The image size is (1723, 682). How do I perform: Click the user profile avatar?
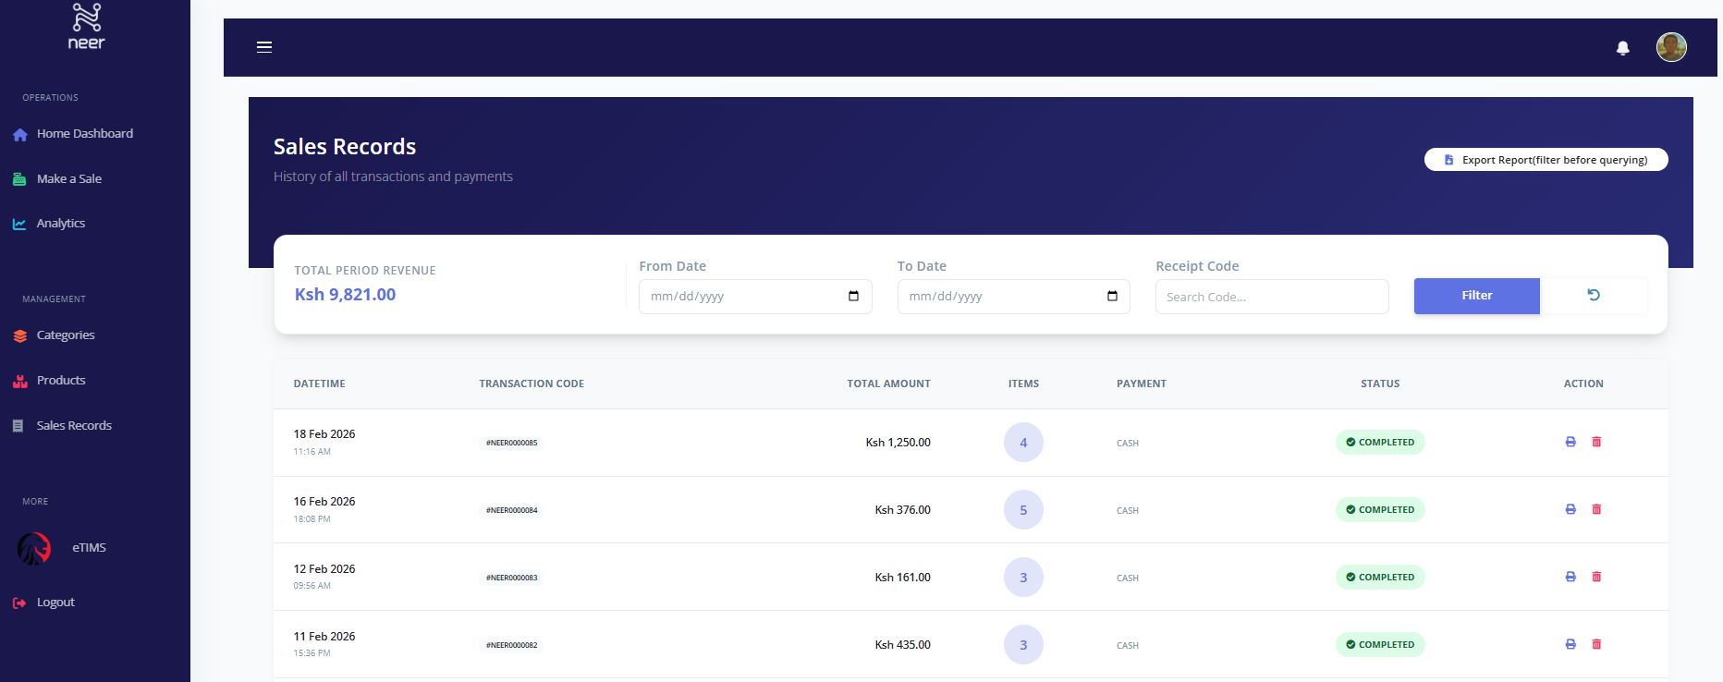click(x=1671, y=47)
